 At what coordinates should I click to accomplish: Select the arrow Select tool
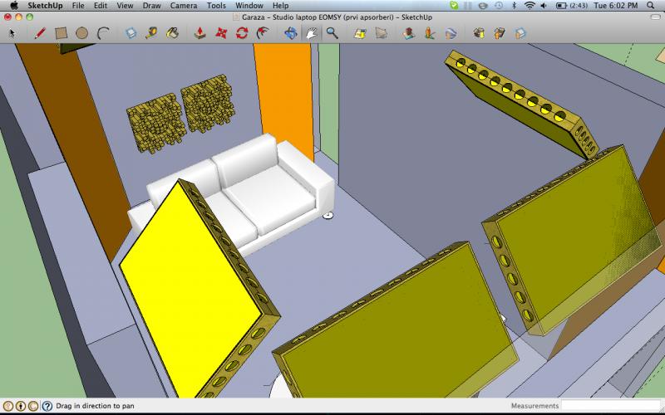[x=12, y=33]
